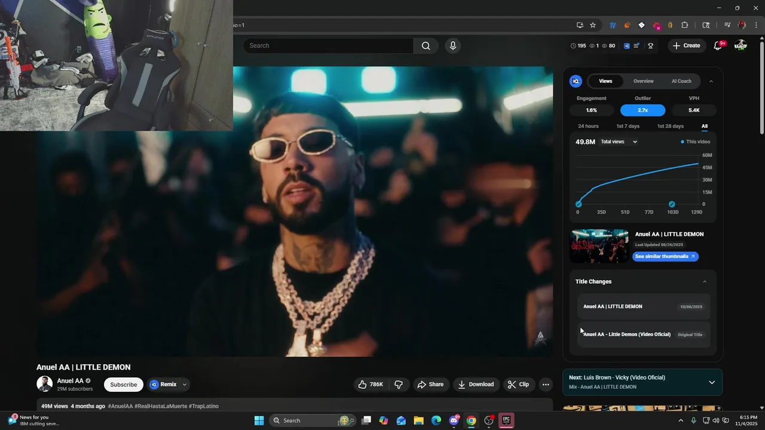This screenshot has height=430, width=765.
Task: Share the video
Action: (x=430, y=385)
